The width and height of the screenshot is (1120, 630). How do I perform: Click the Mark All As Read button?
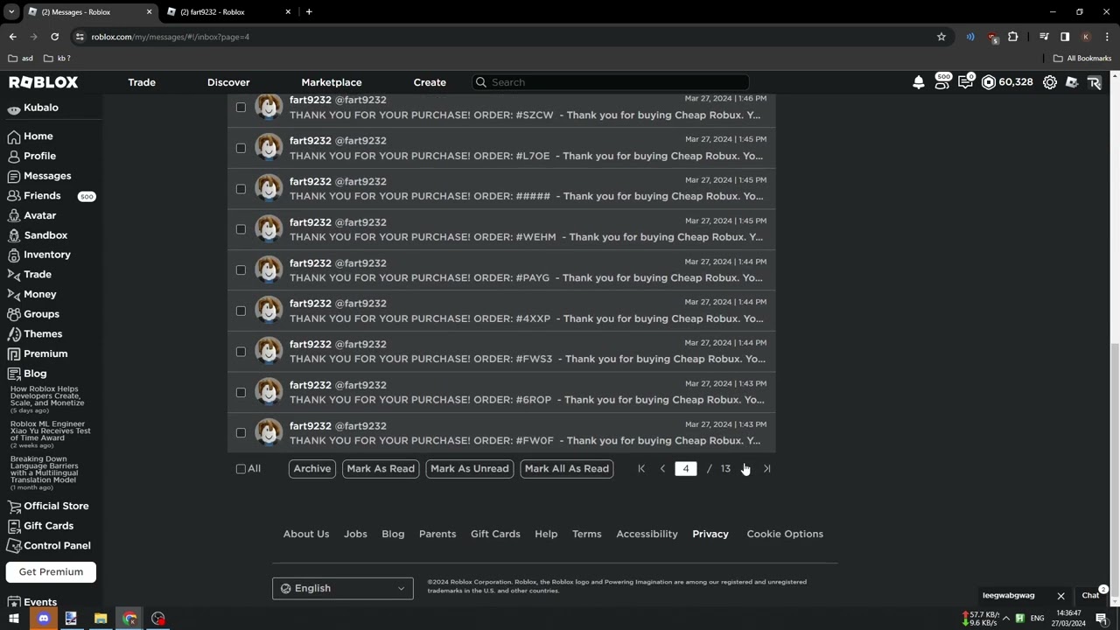pyautogui.click(x=567, y=469)
